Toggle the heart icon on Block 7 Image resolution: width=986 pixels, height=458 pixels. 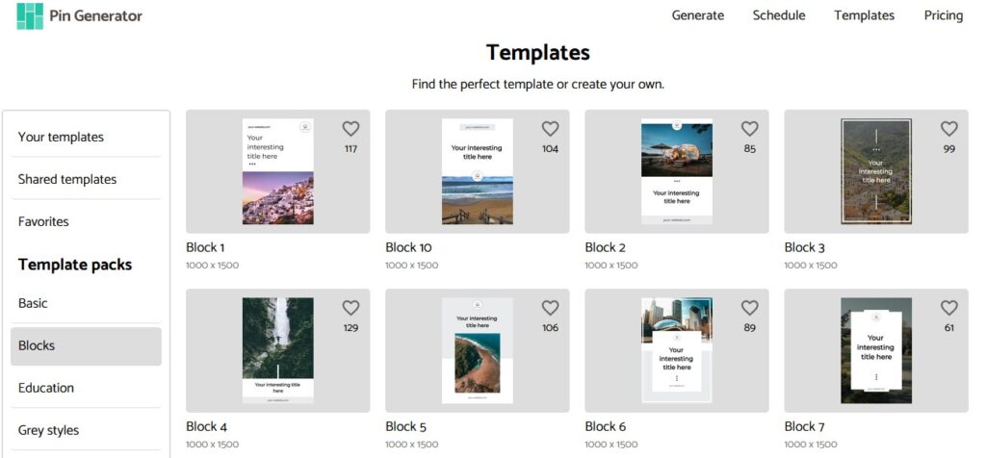[948, 308]
